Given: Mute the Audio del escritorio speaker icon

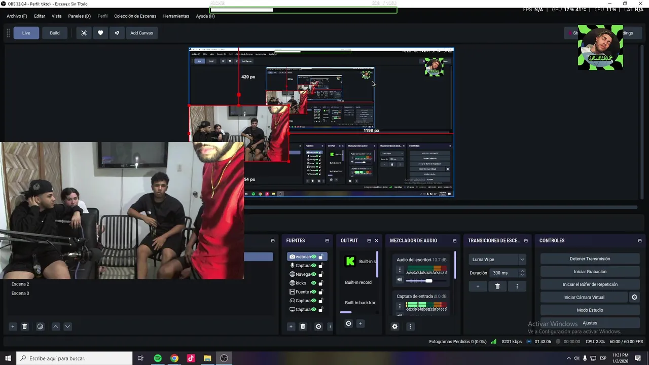Looking at the screenshot, I should coord(400,280).
